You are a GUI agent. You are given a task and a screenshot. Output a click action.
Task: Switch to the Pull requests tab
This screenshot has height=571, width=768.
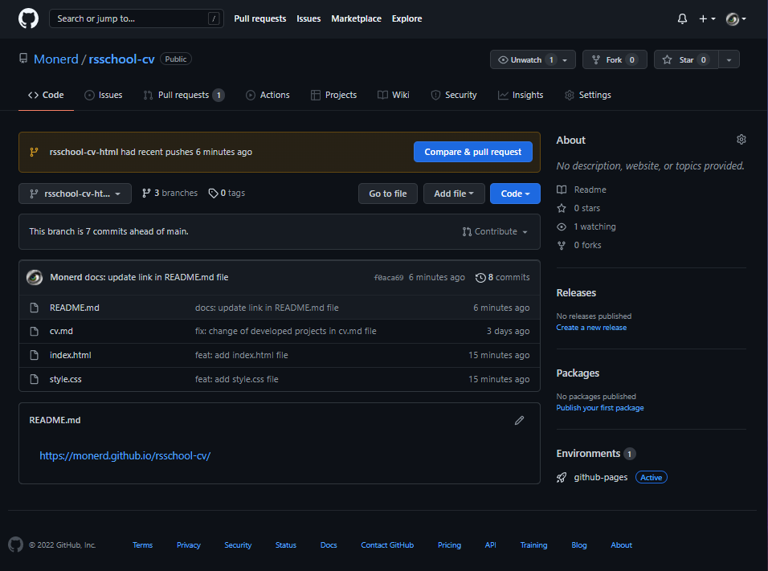click(184, 95)
